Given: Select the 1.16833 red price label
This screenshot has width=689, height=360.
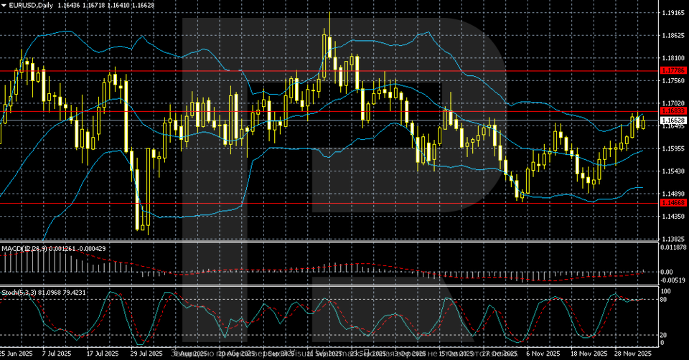Looking at the screenshot, I should (x=672, y=111).
